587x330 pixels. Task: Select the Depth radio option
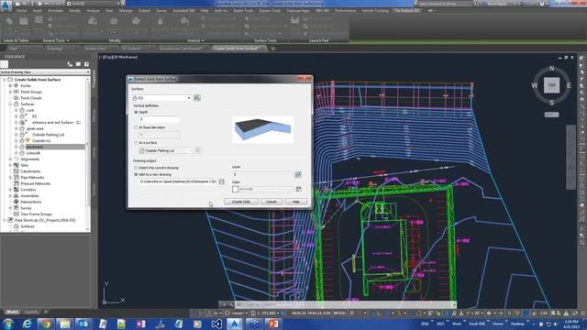(x=137, y=112)
